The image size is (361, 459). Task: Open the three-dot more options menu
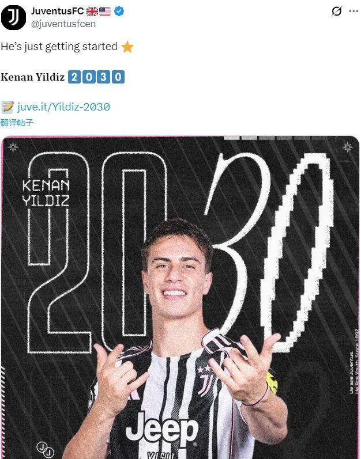point(354,11)
